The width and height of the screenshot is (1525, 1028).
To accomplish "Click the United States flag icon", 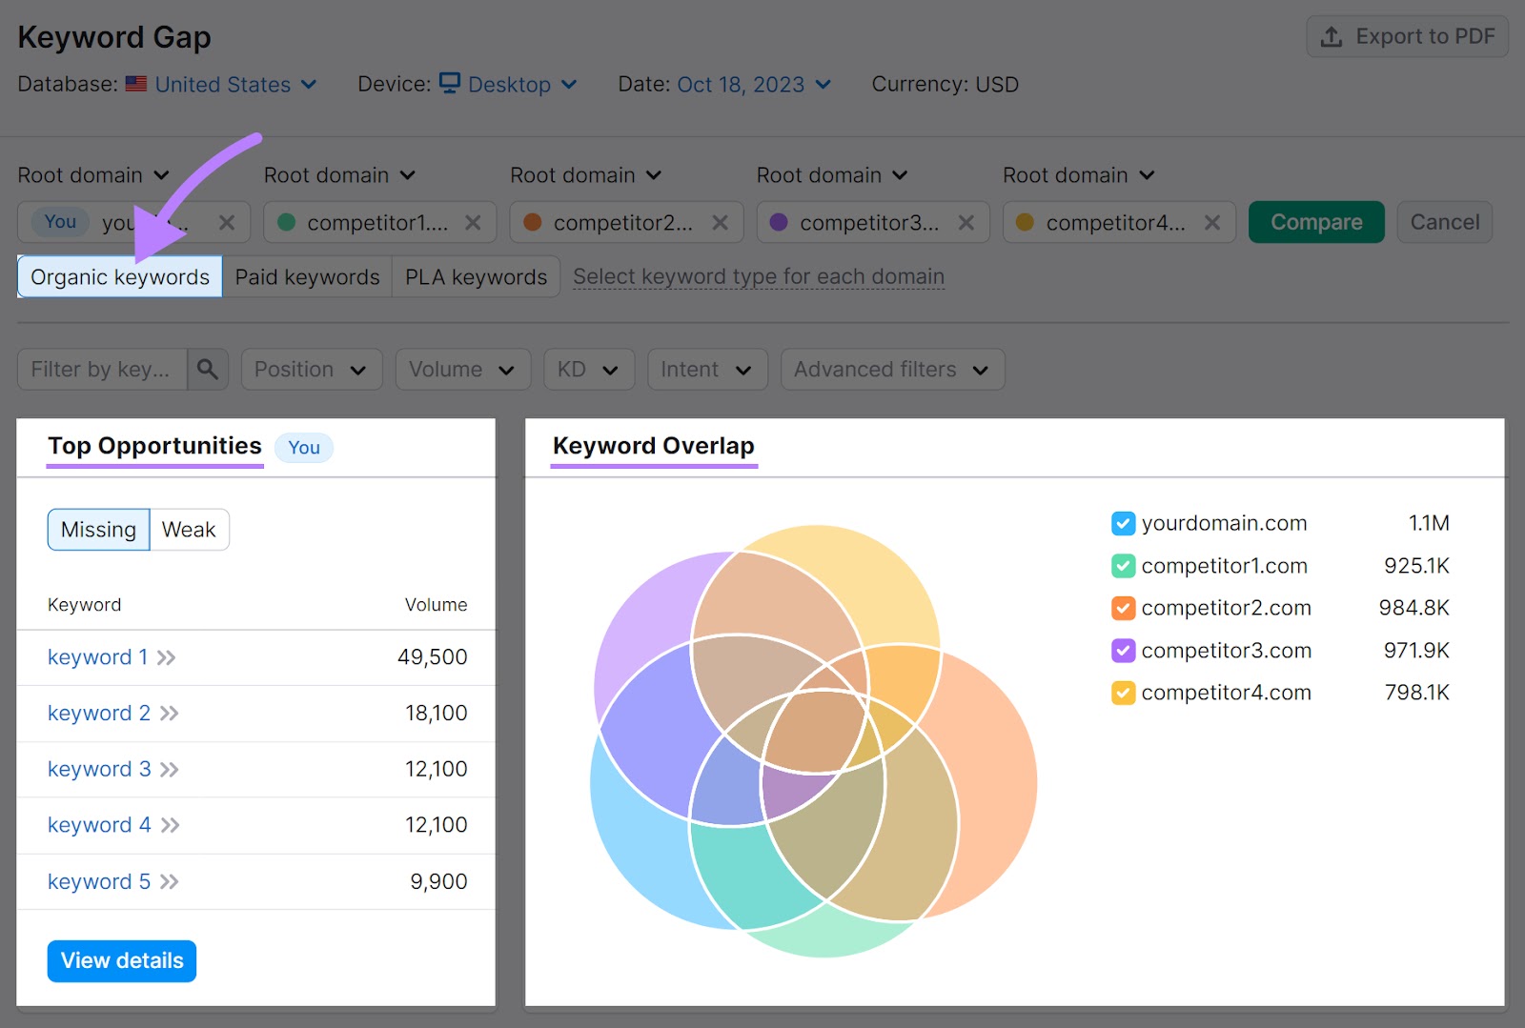I will pyautogui.click(x=136, y=84).
